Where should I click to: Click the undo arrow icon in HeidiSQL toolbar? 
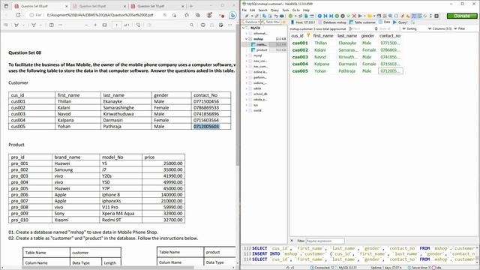point(276,16)
